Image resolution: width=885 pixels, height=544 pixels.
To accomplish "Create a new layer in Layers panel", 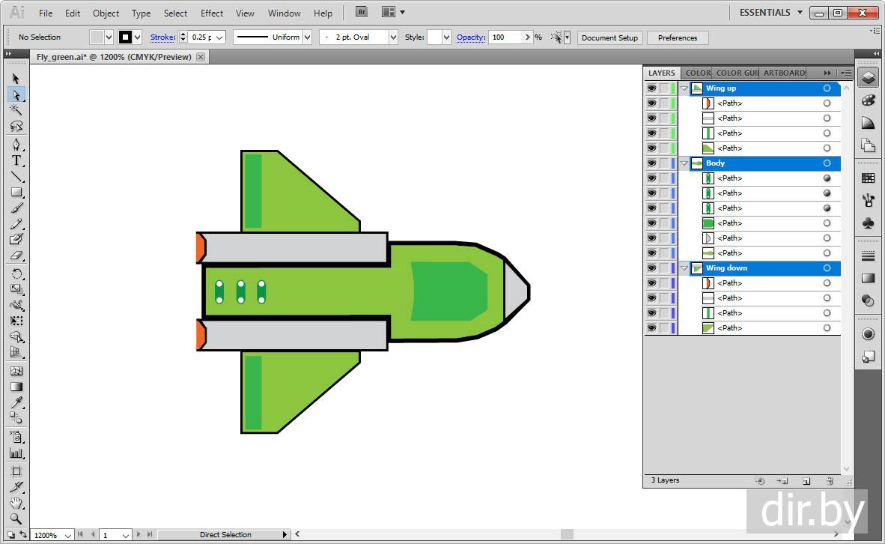I will (x=806, y=481).
